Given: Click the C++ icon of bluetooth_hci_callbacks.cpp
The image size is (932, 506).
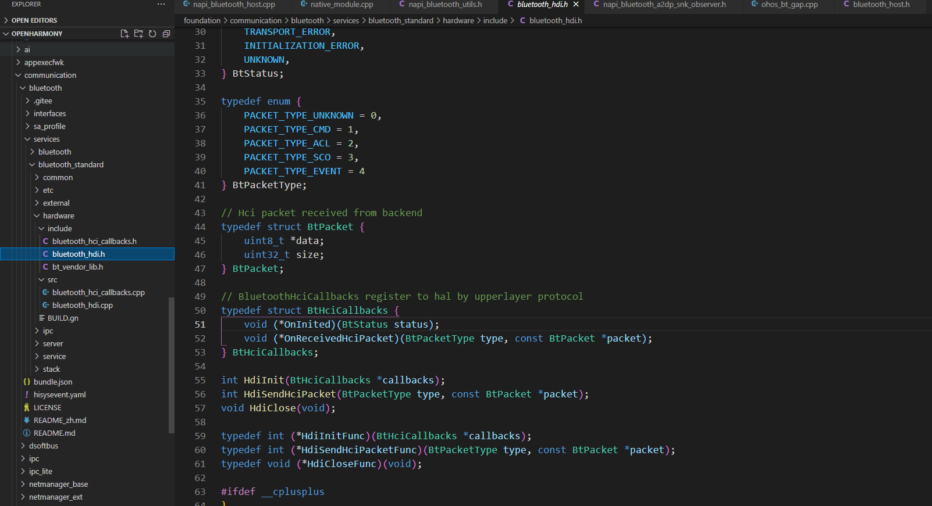Looking at the screenshot, I should 45,292.
